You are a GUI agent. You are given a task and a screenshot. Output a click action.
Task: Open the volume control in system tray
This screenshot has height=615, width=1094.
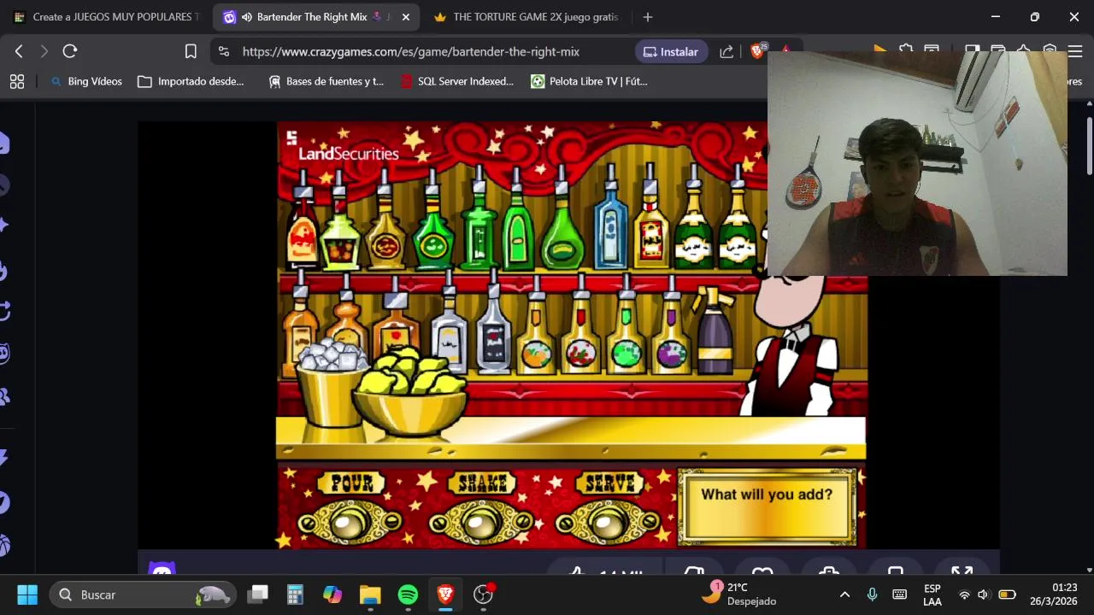984,594
